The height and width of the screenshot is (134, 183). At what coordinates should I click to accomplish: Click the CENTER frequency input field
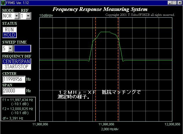pos(14,79)
